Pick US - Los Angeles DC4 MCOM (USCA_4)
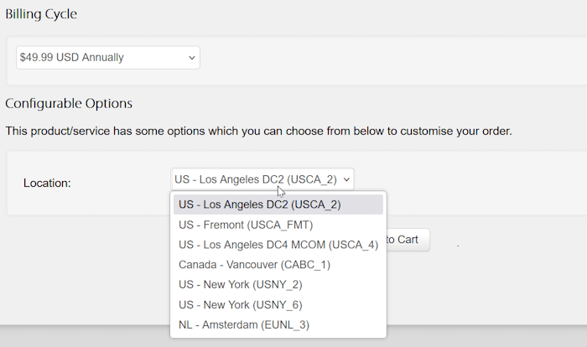The height and width of the screenshot is (347, 587). click(x=278, y=245)
